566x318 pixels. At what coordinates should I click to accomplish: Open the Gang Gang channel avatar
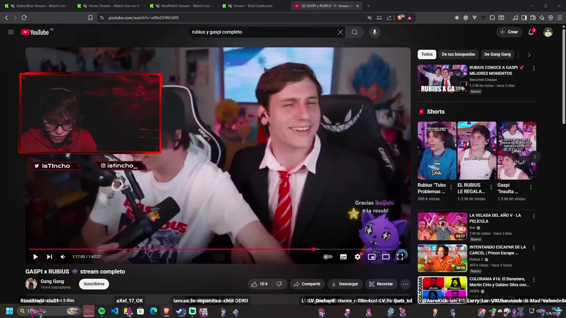tap(31, 284)
